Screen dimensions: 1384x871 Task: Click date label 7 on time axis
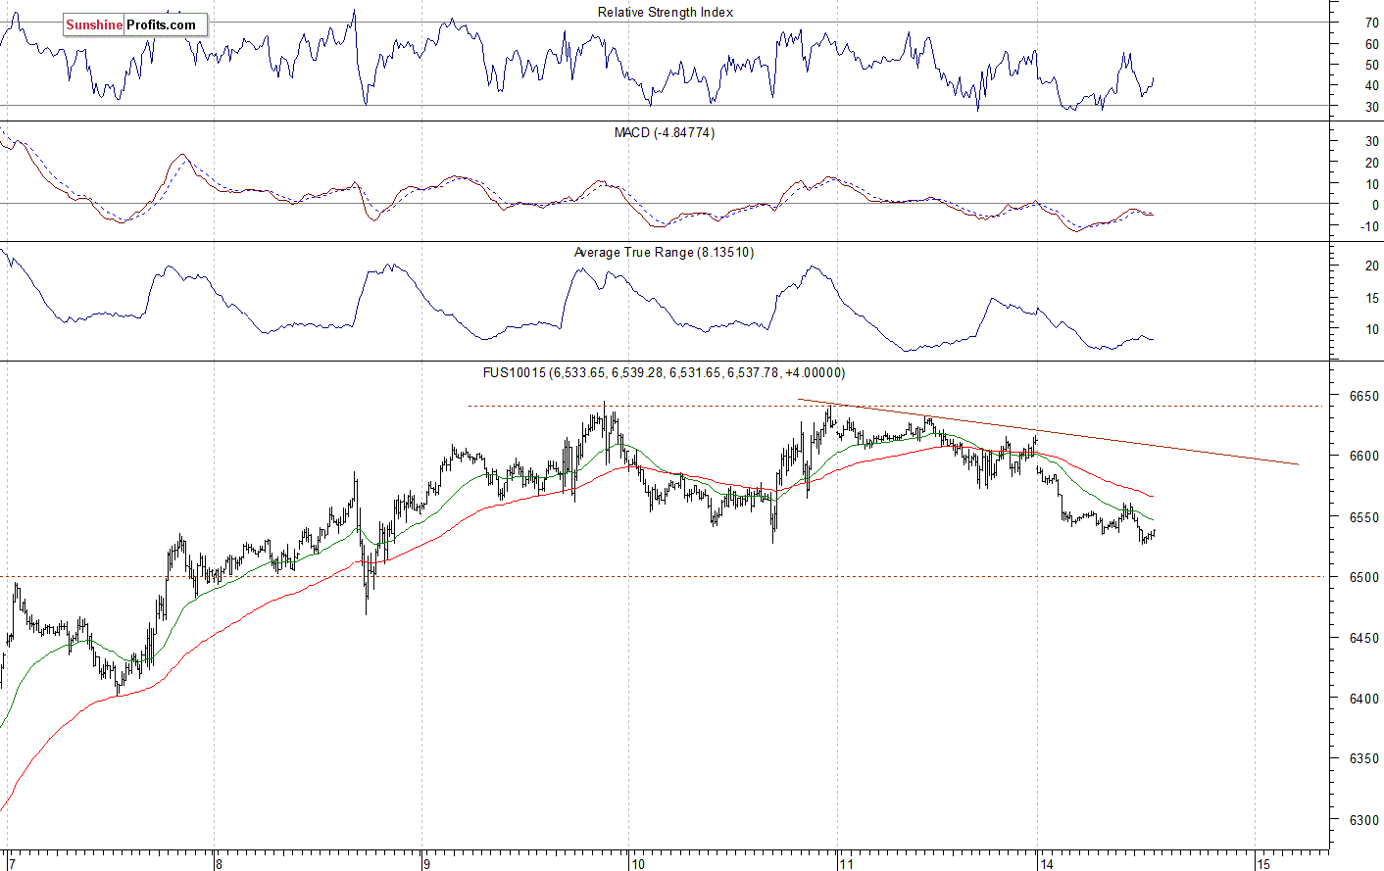(11, 864)
